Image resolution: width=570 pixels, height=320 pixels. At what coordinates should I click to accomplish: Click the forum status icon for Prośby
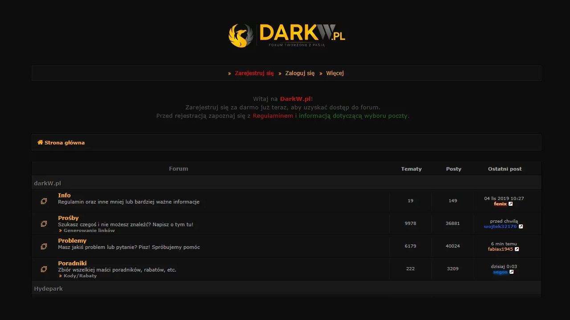44,224
